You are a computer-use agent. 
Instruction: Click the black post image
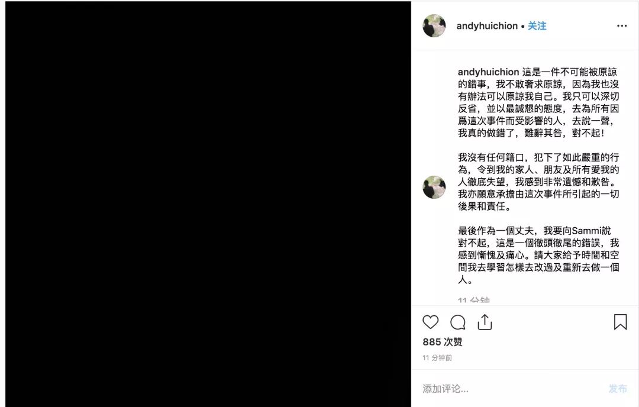coord(208,204)
